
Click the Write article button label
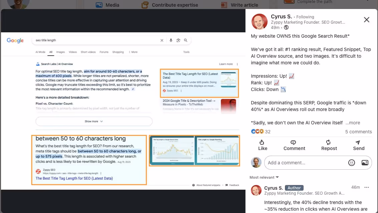pos(244,5)
